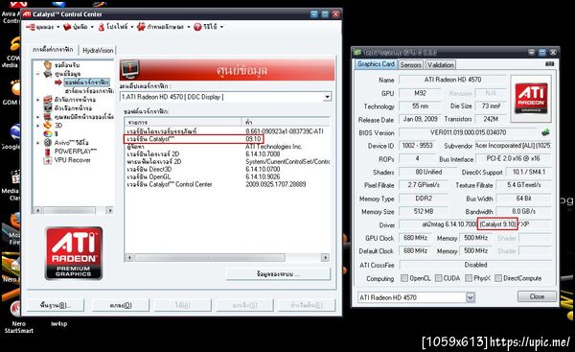Click the list's horizontal scrollbar right arrow
The image size is (575, 352).
tap(325, 258)
